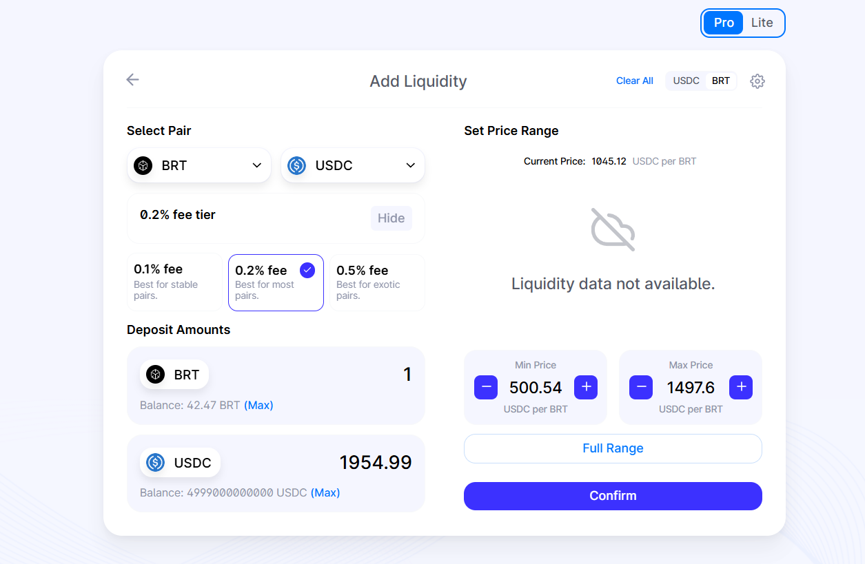Viewport: 865px width, 564px height.
Task: Open the USDC pair dropdown
Action: 353,166
